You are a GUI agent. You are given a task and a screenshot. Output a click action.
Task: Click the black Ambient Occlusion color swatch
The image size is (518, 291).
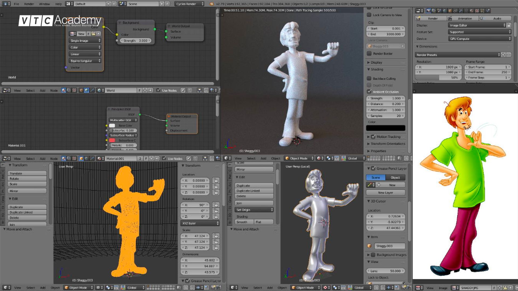pos(386,128)
